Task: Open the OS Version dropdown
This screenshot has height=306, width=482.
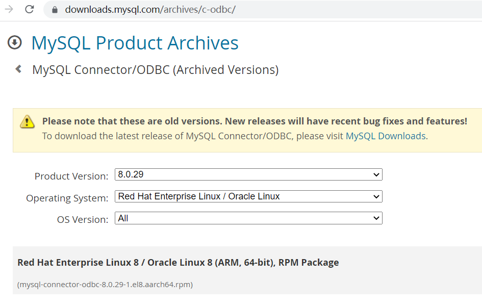Action: click(x=248, y=218)
